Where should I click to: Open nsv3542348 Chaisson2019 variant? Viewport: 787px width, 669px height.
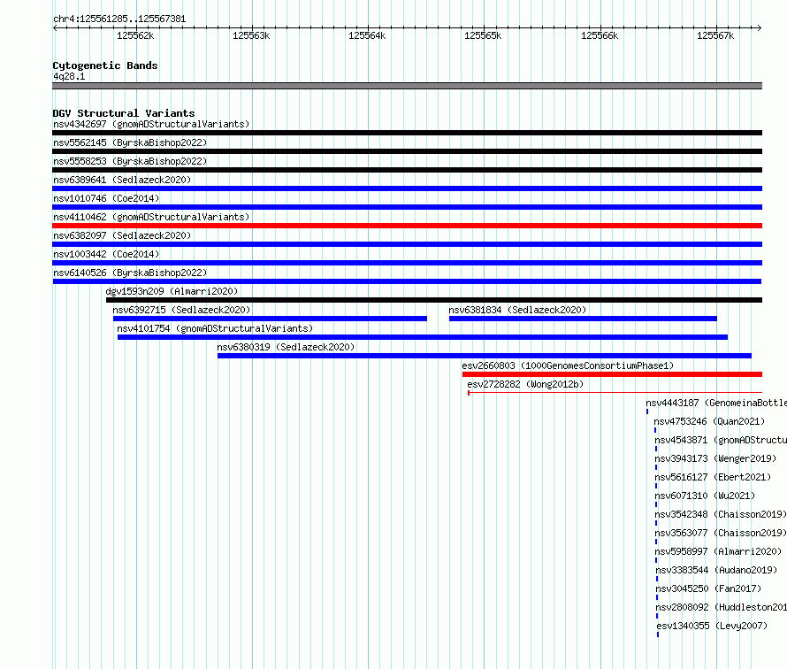721,514
